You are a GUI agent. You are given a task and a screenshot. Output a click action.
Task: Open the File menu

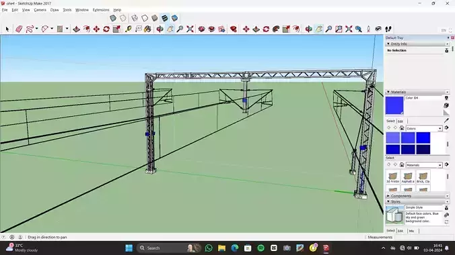pyautogui.click(x=5, y=10)
